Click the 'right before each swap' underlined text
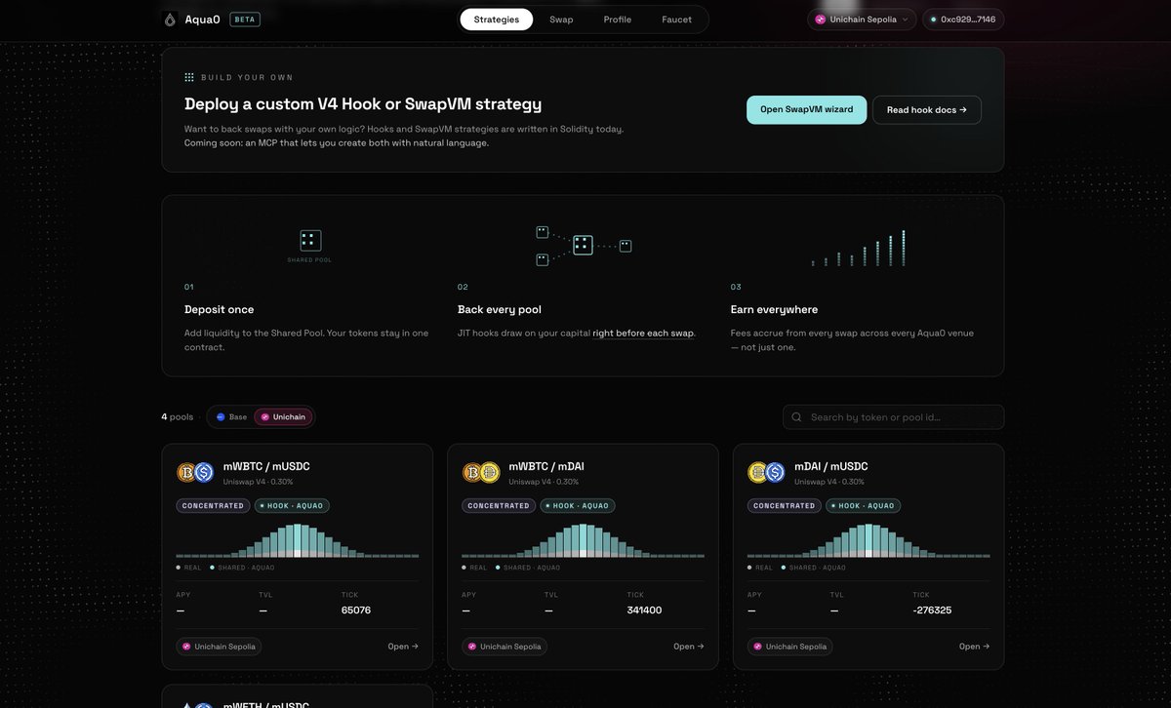The height and width of the screenshot is (708, 1171). click(x=643, y=334)
